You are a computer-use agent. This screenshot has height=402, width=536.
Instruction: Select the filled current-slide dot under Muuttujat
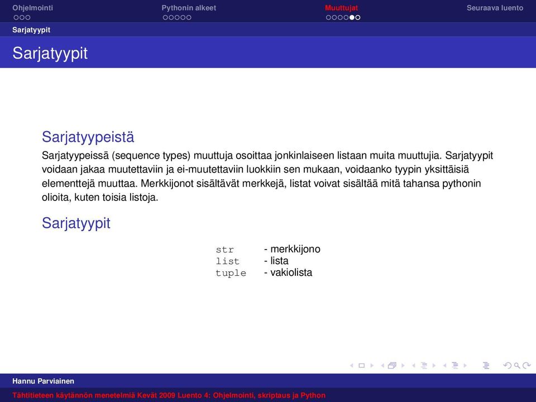click(x=352, y=17)
